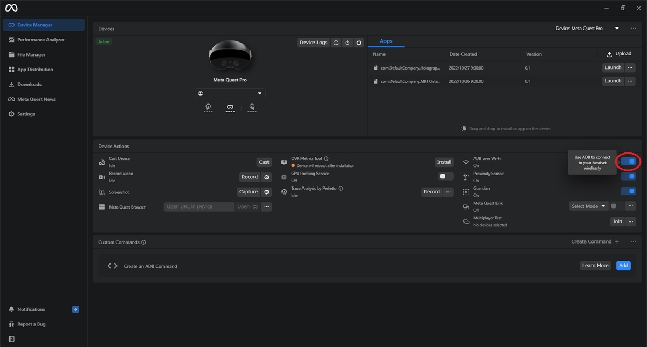Sort apps by Date Created column
This screenshot has height=347, width=647.
pos(463,54)
